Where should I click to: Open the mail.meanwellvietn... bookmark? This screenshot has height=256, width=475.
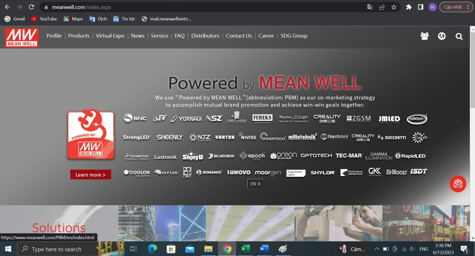pos(166,19)
